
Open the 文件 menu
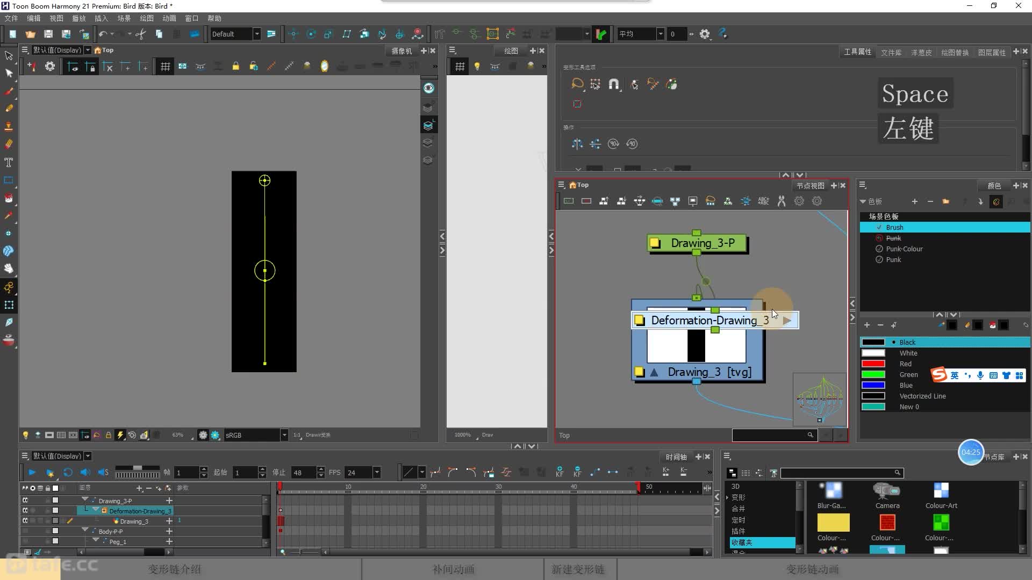point(11,18)
